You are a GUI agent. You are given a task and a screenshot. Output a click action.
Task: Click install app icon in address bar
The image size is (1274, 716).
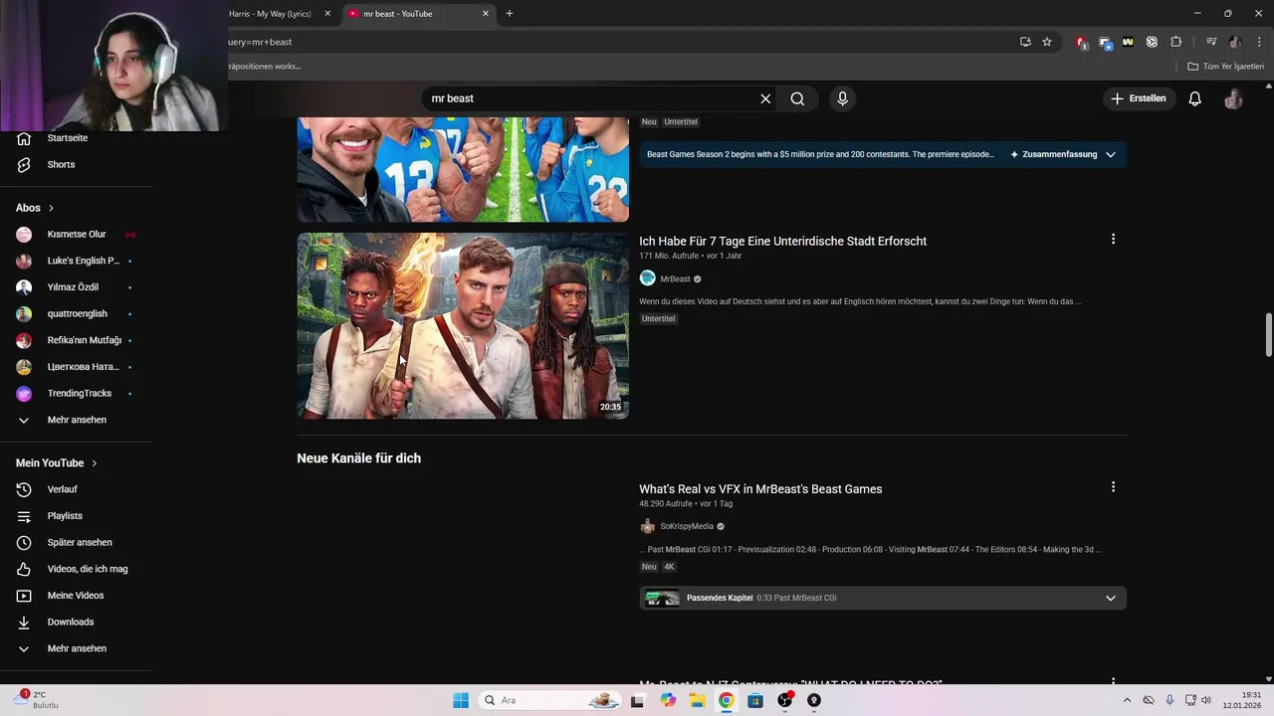pos(1025,42)
